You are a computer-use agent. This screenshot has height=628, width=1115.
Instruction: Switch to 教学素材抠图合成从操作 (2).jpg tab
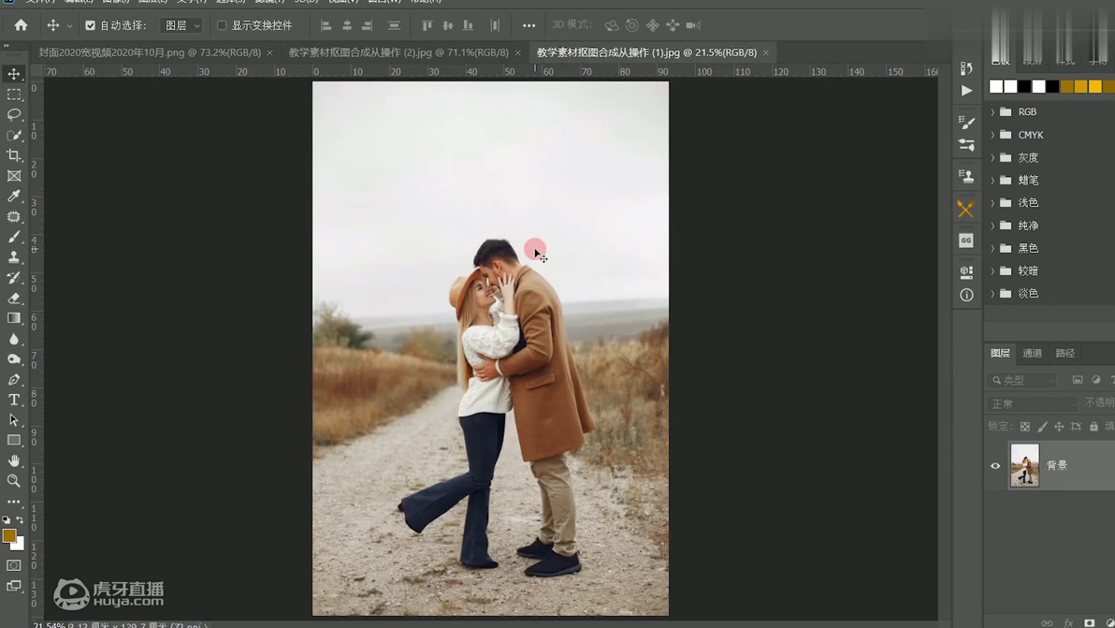tap(398, 52)
